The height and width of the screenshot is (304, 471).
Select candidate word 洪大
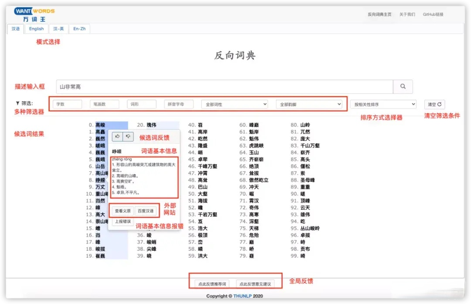click(203, 256)
